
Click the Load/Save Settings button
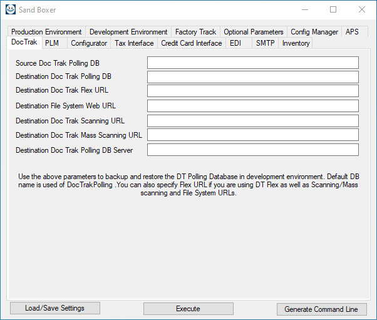(x=54, y=308)
